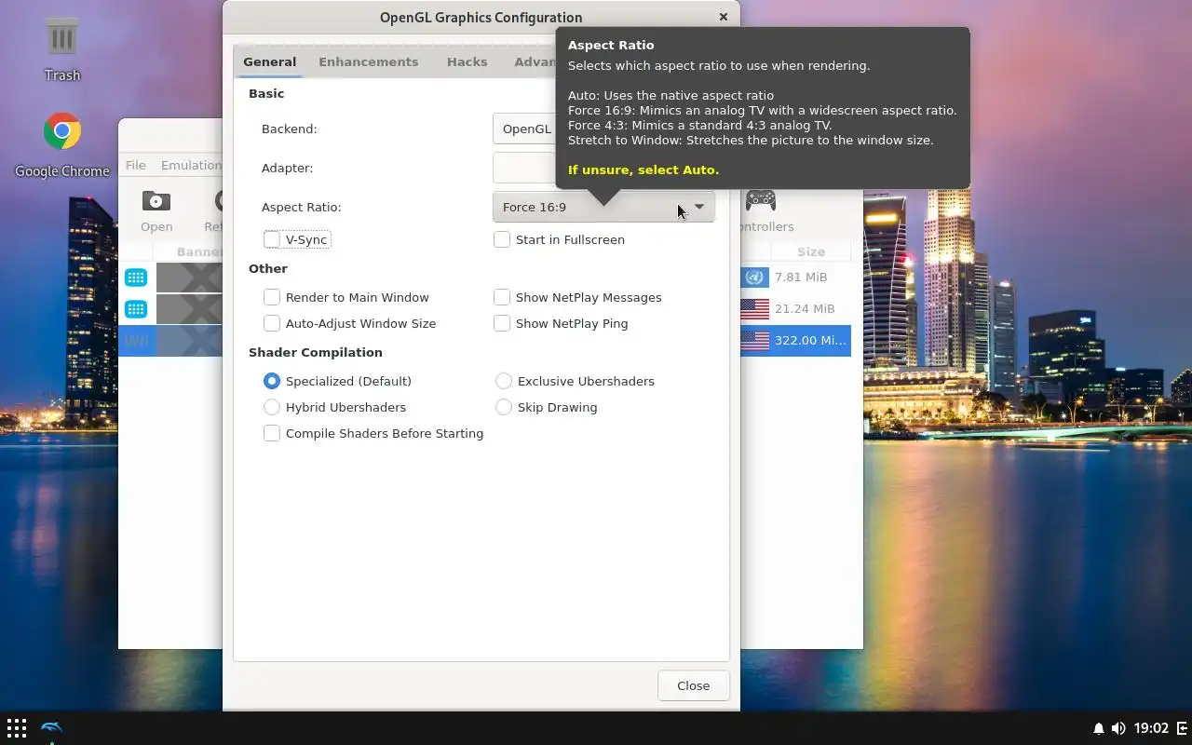The height and width of the screenshot is (745, 1192).
Task: Click the US flag in the selected 322.00 row
Action: pyautogui.click(x=755, y=340)
